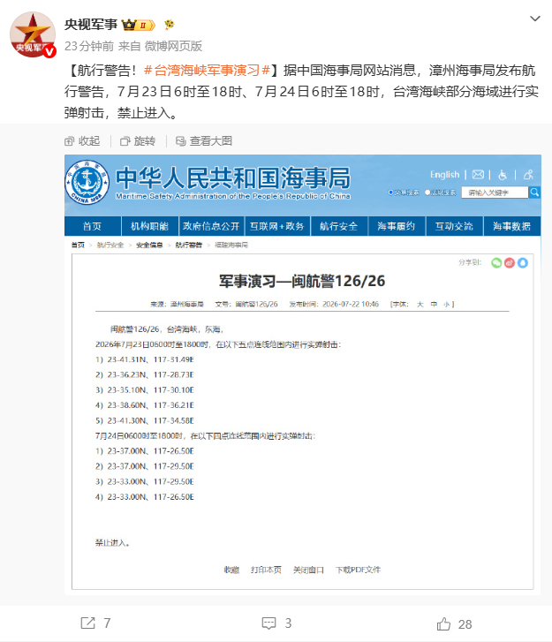This screenshot has height=642, width=552.
Task: Like the post with thumbs-up icon
Action: click(443, 624)
